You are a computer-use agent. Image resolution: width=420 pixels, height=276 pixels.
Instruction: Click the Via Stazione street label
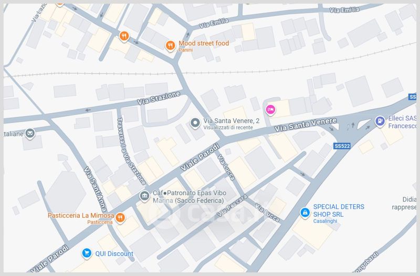pyautogui.click(x=159, y=98)
